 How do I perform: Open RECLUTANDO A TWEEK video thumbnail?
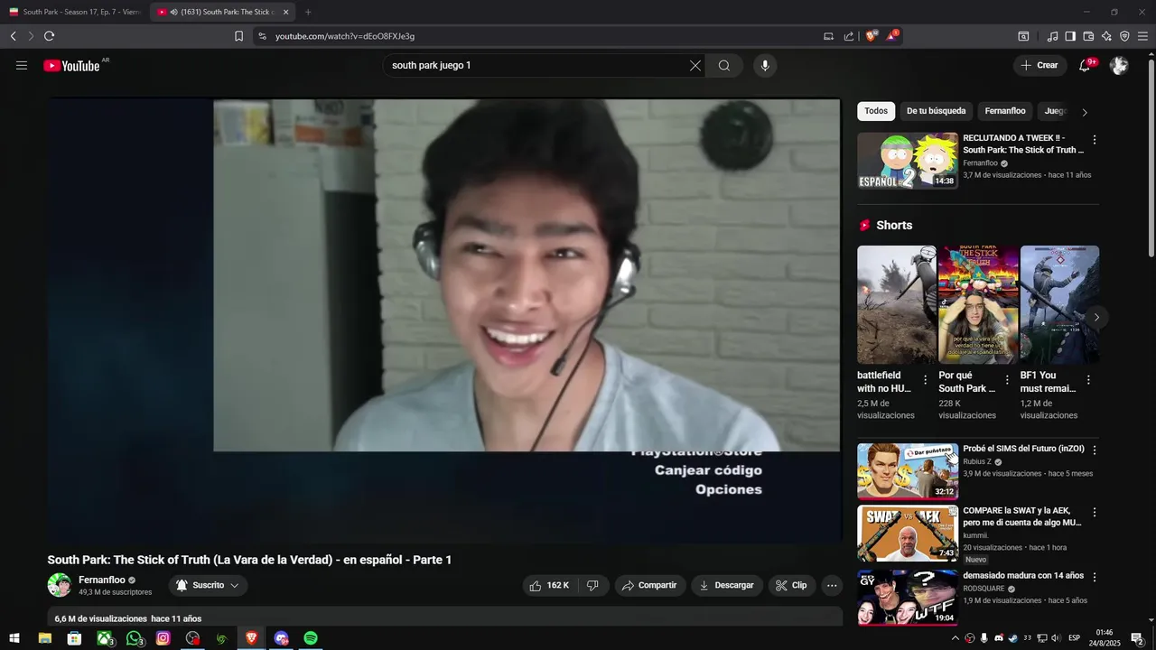pos(908,161)
